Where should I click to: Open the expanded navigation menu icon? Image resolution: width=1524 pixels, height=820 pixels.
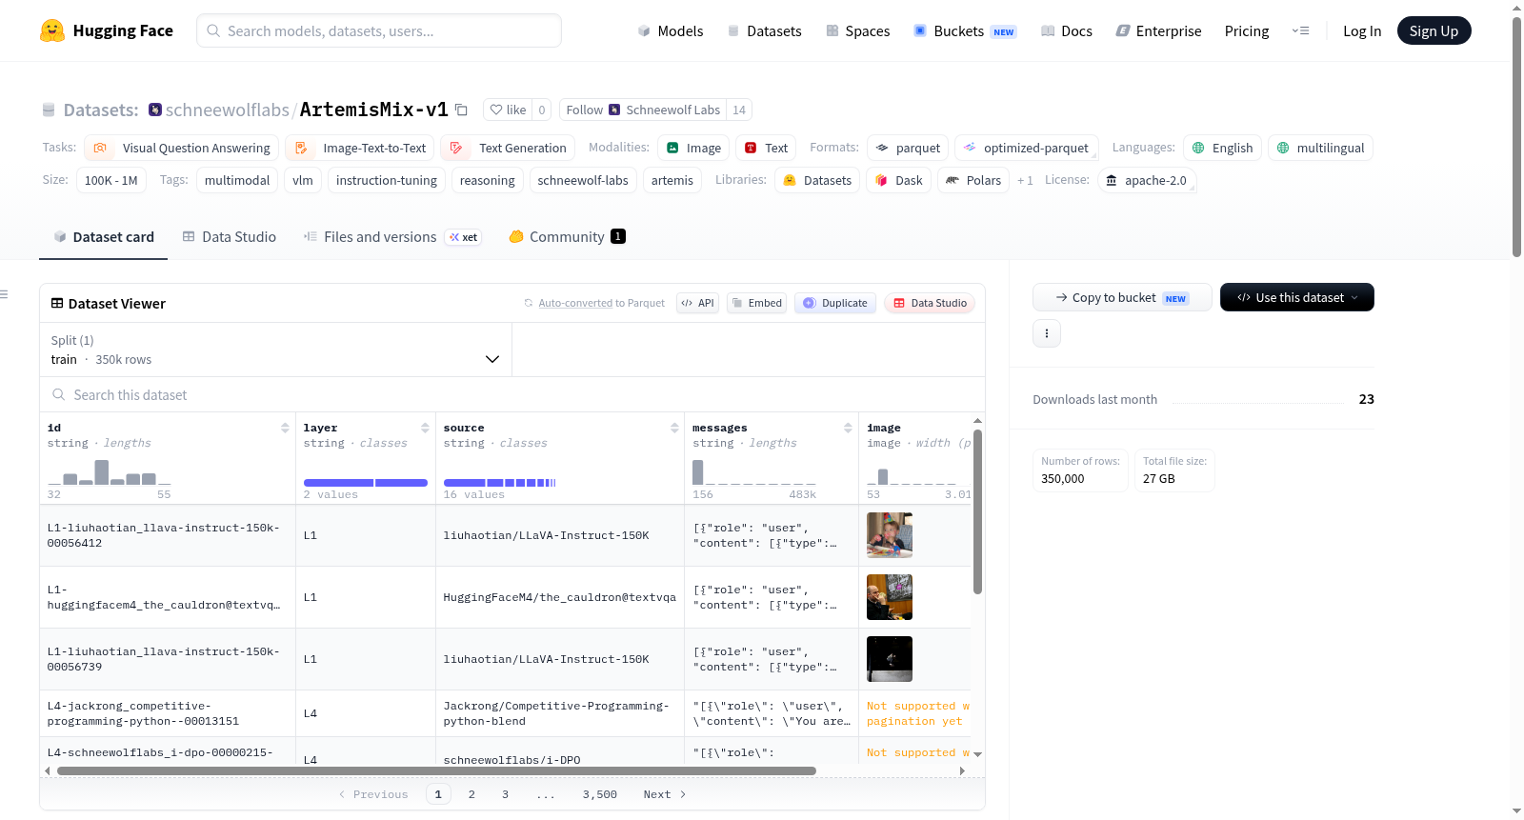coord(1300,30)
